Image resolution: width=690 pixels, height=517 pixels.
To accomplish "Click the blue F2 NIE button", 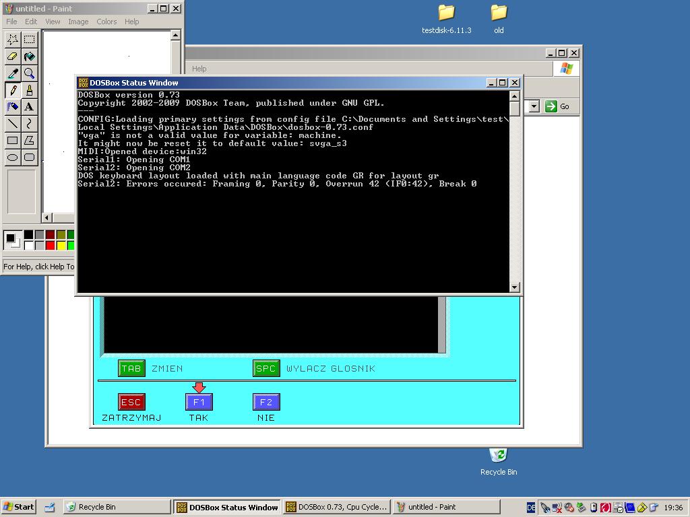I will click(x=265, y=402).
